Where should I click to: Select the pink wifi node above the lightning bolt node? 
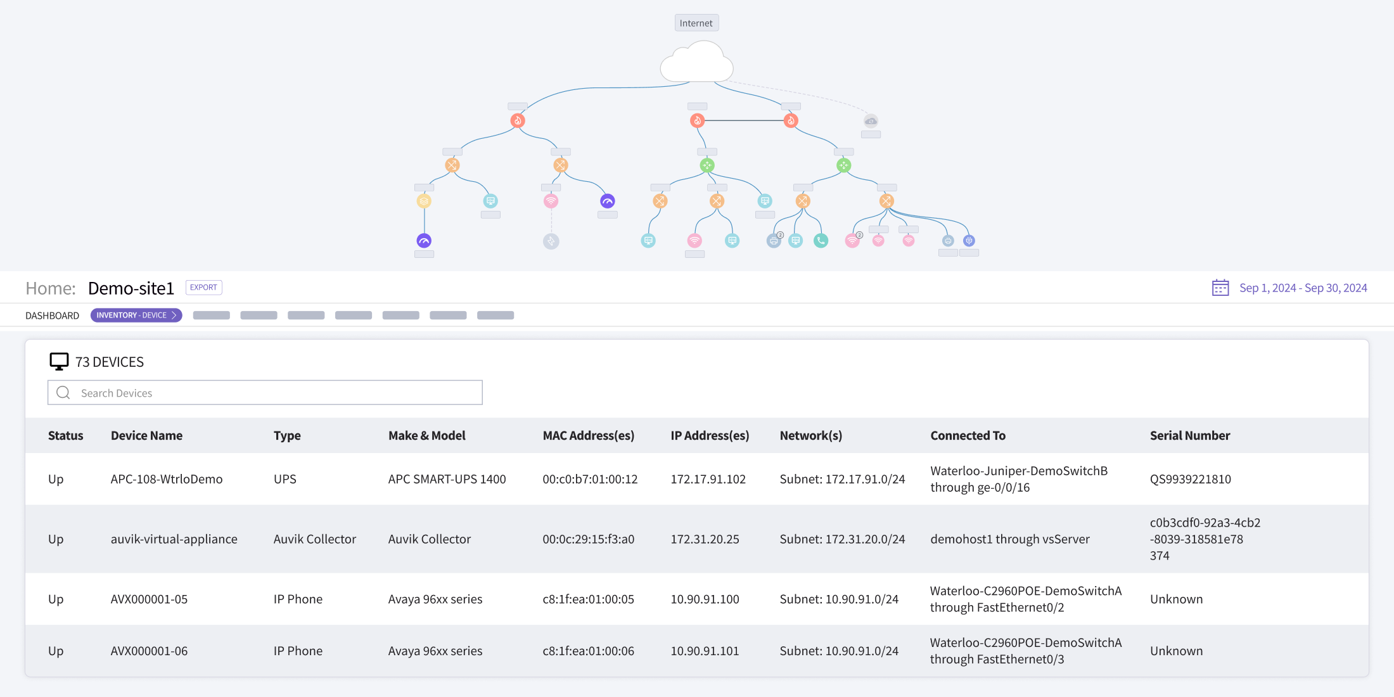551,201
